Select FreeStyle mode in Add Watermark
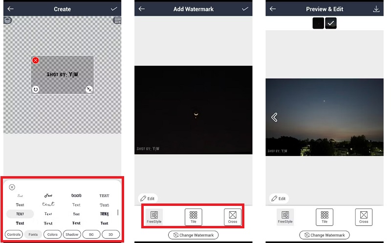Image resolution: width=391 pixels, height=243 pixels. [x=154, y=217]
